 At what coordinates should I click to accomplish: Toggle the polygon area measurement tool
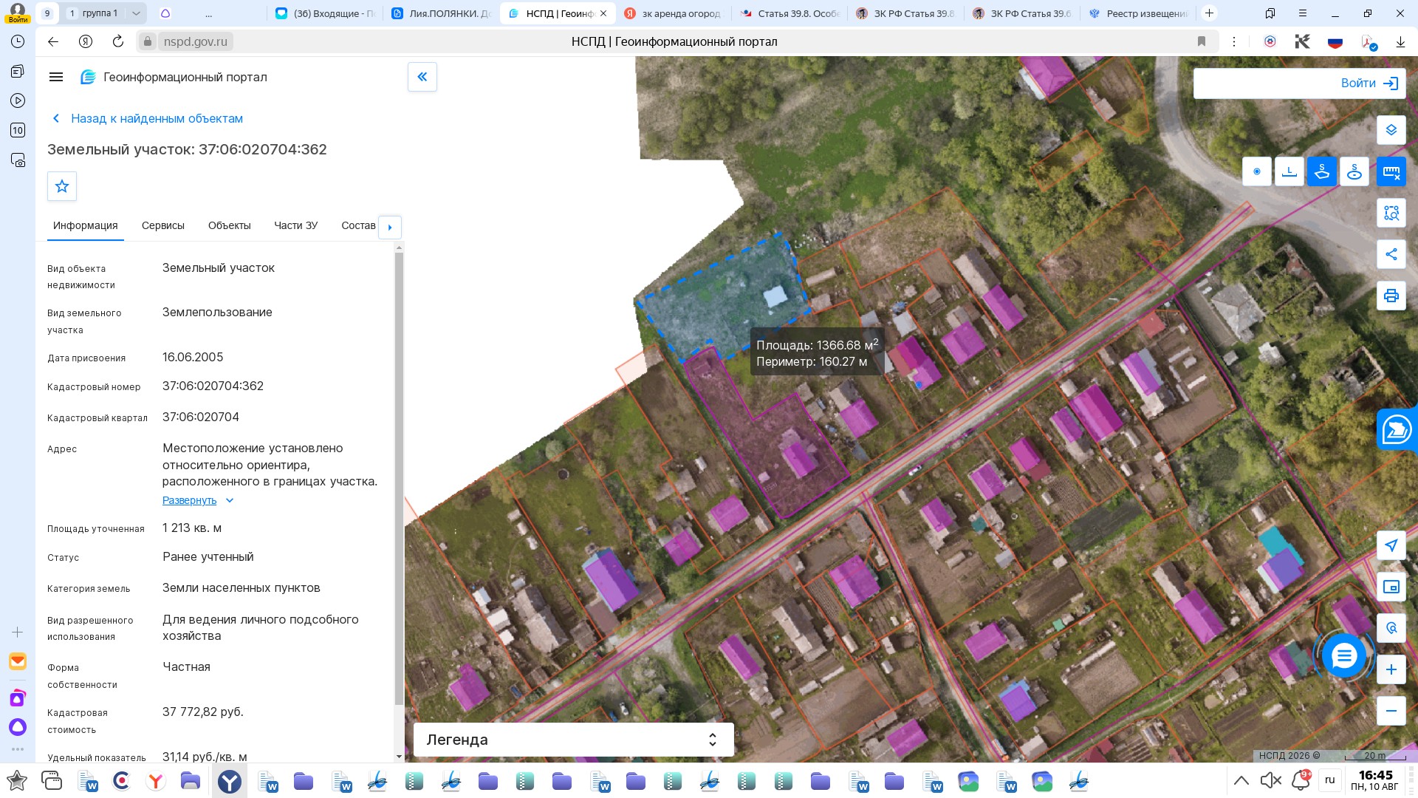click(x=1322, y=171)
